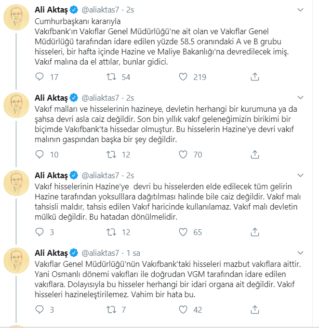Like the tweet with 65 likes
The image size is (319, 329).
pos(183,232)
